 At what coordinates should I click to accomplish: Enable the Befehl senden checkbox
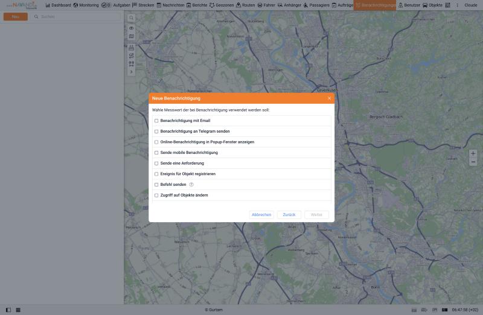[156, 185]
